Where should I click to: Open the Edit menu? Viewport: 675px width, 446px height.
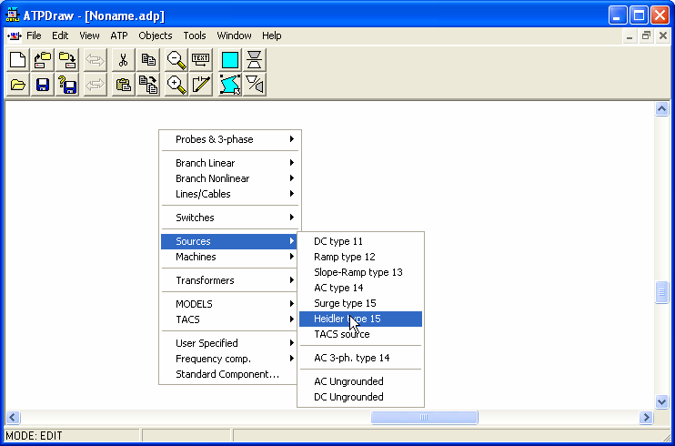tap(60, 35)
